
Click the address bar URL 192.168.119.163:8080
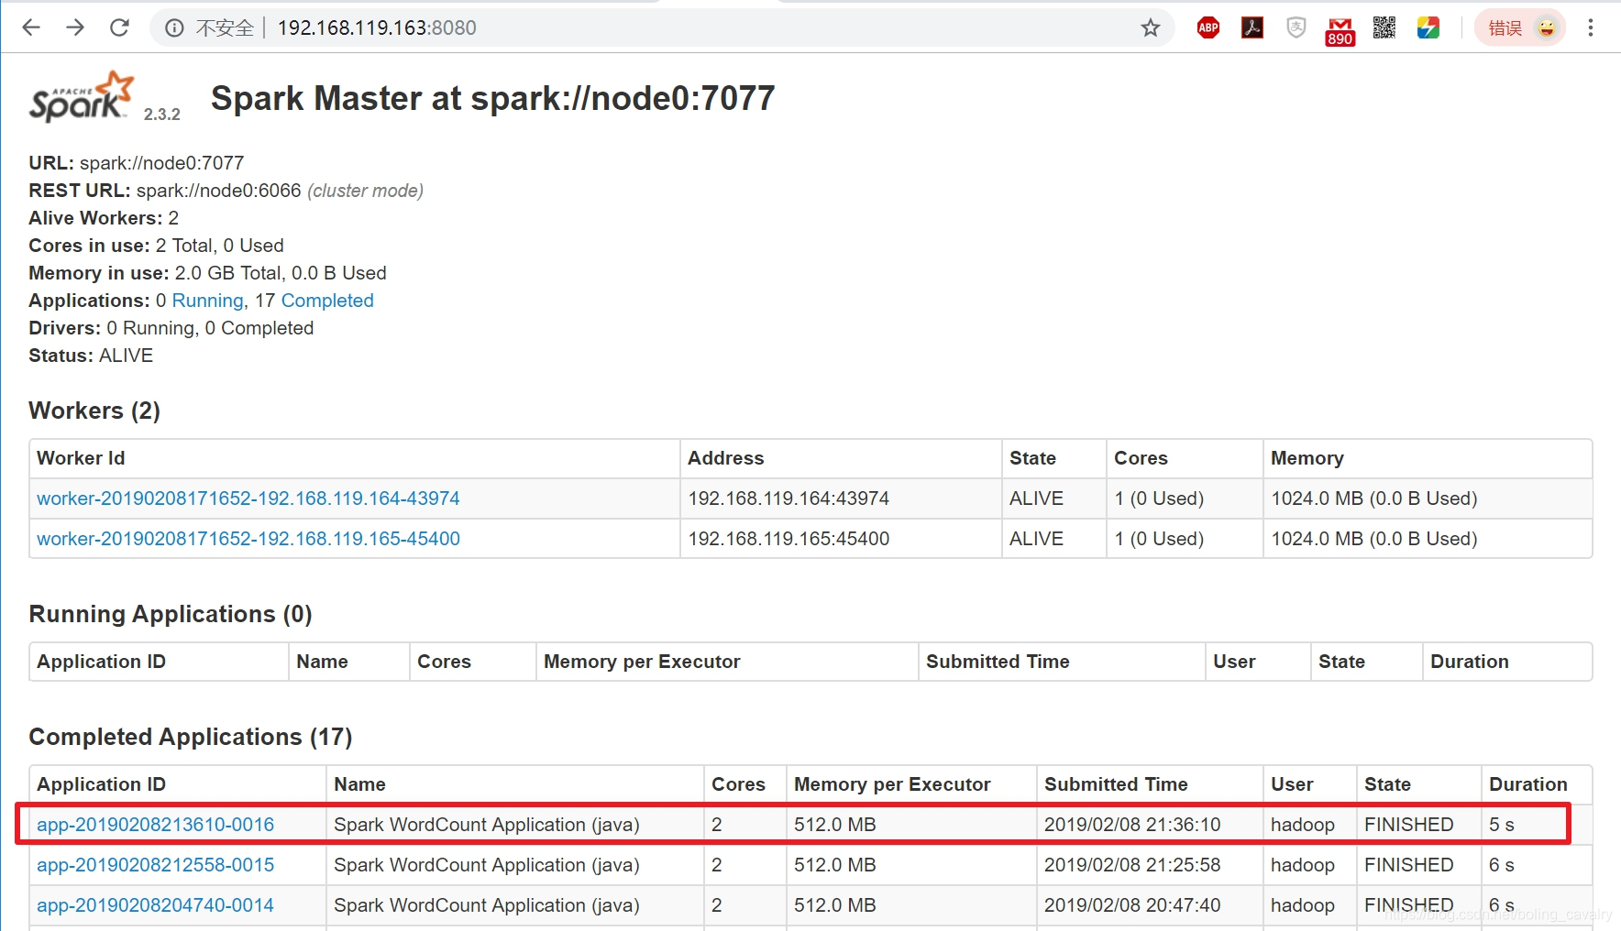point(377,28)
